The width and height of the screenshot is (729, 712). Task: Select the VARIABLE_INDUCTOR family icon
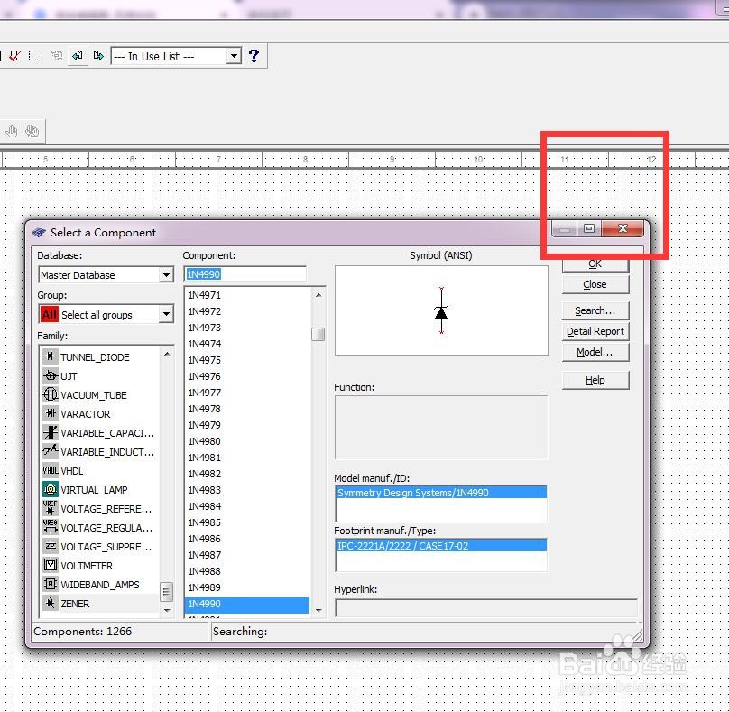pos(51,451)
